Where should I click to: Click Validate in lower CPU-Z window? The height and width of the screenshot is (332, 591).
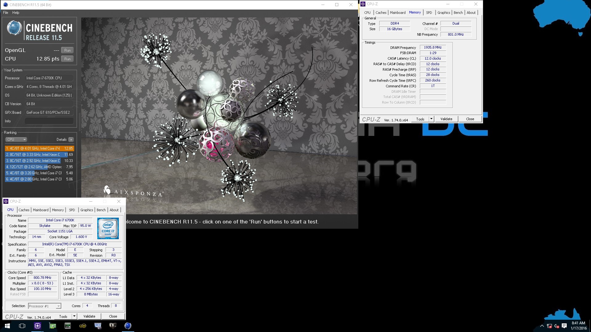pyautogui.click(x=89, y=316)
